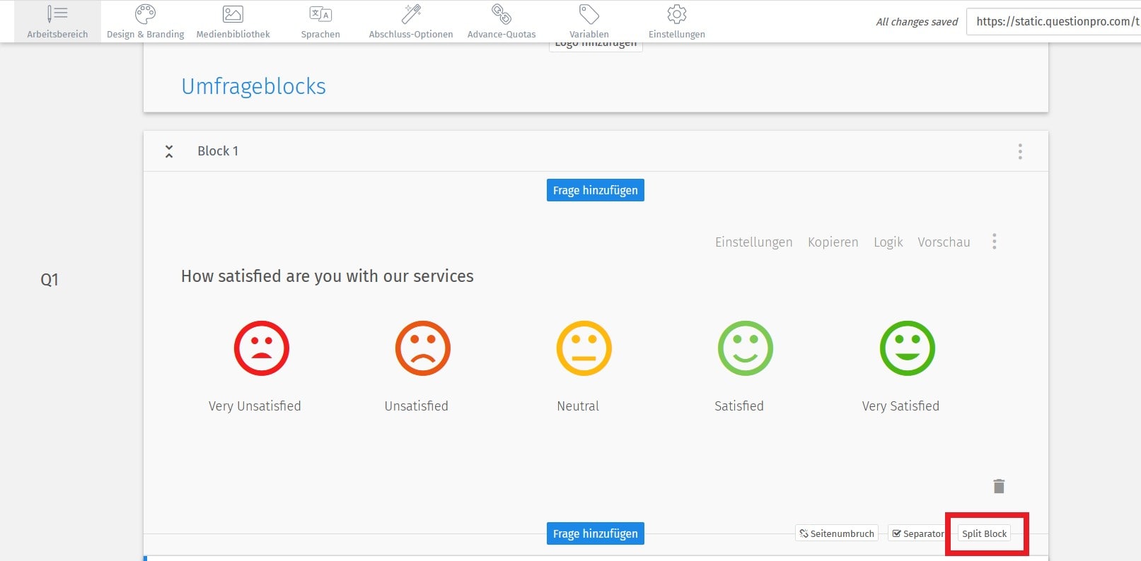Click the Very Satisfied label text
This screenshot has height=561, width=1141.
[900, 406]
